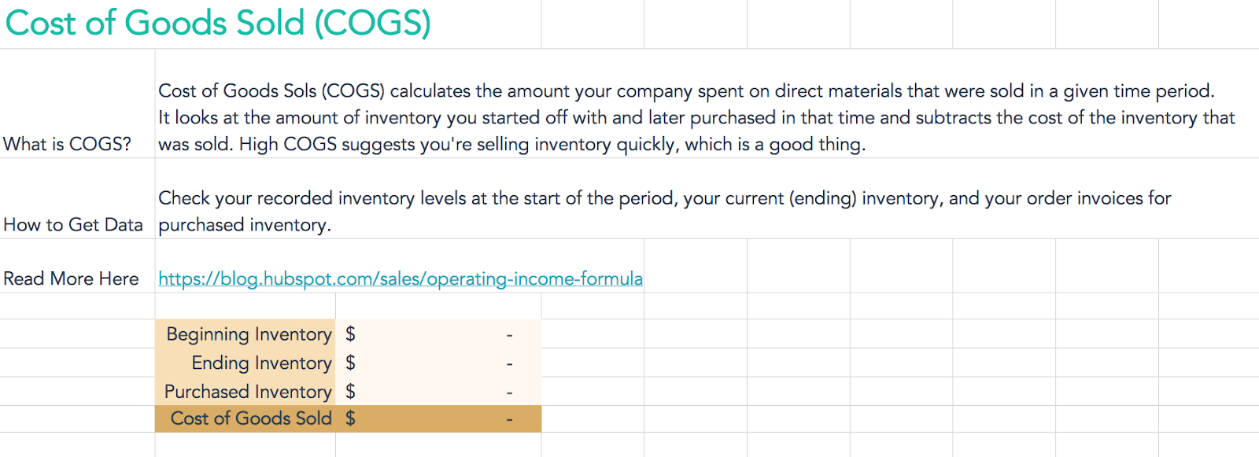Screen dimensions: 1259x457
Task: Select the "How to Get Data" label cell
Action: (x=73, y=225)
